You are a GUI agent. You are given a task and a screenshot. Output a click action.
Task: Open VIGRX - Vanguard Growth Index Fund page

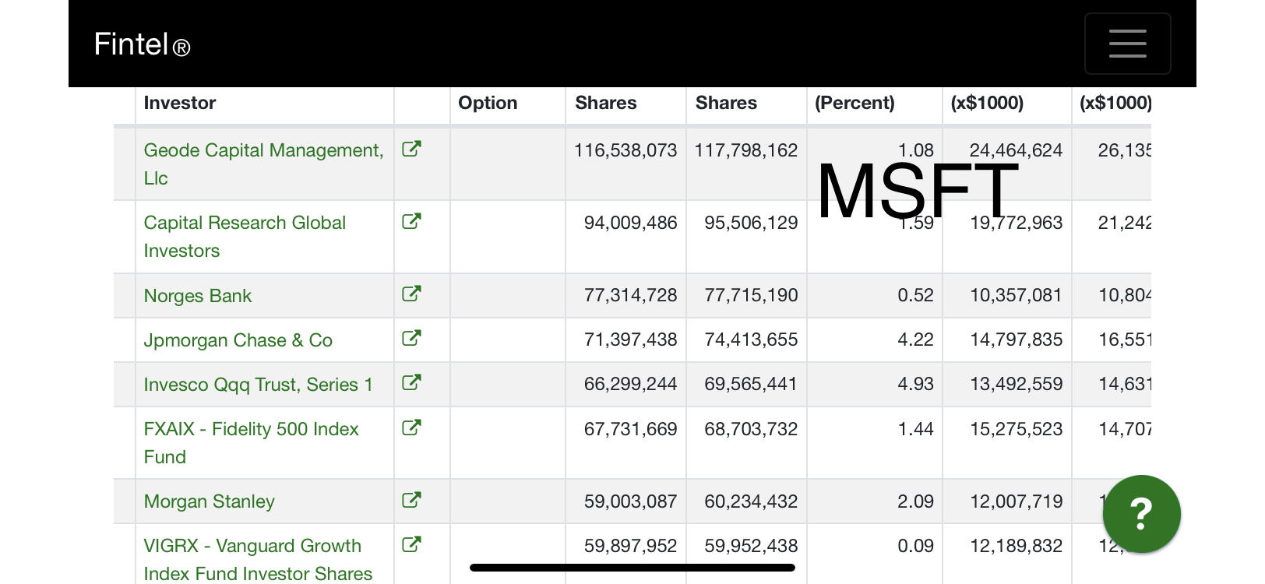tap(258, 560)
